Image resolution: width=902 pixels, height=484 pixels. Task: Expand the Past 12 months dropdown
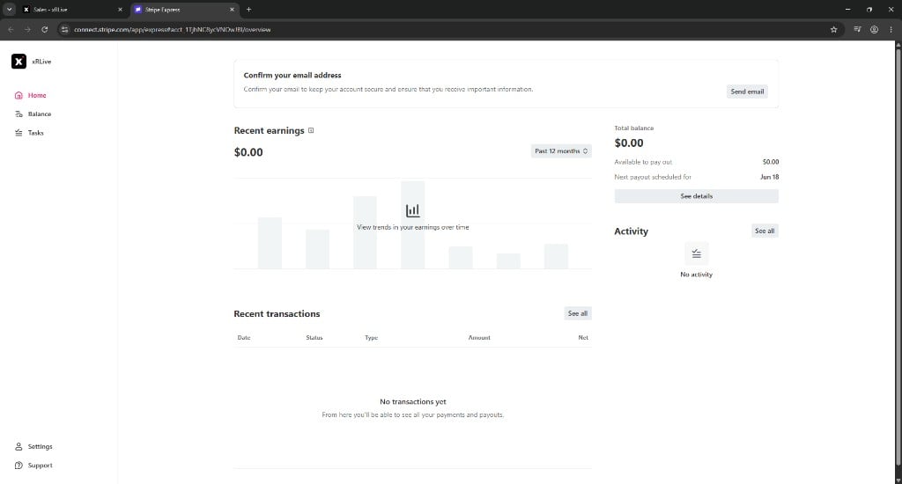tap(561, 151)
